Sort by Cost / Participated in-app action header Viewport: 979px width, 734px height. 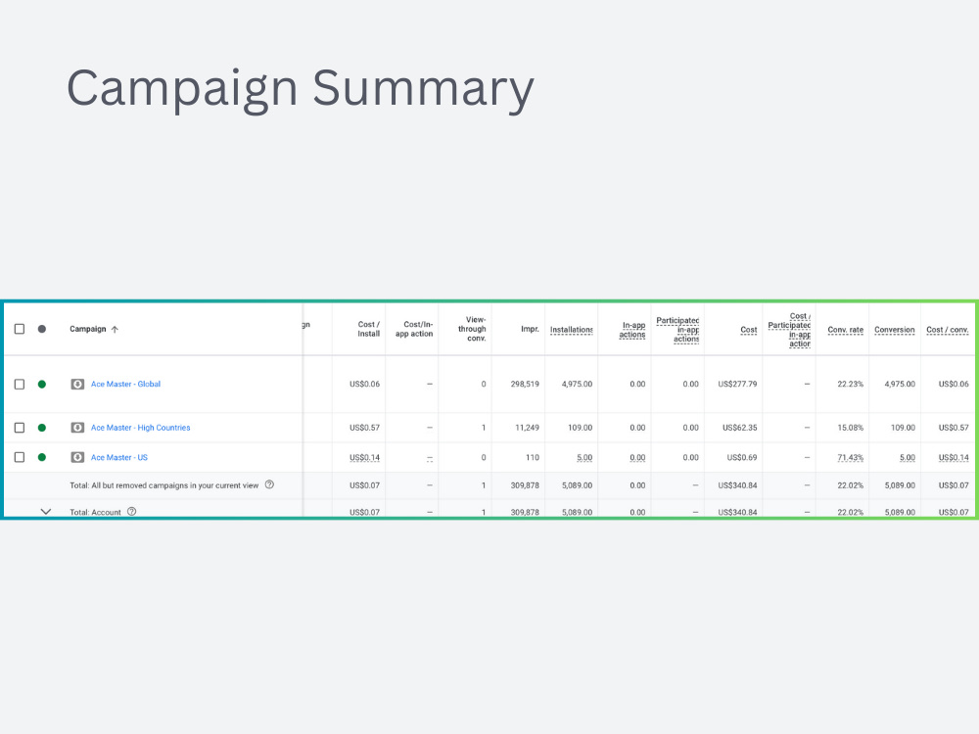point(789,330)
